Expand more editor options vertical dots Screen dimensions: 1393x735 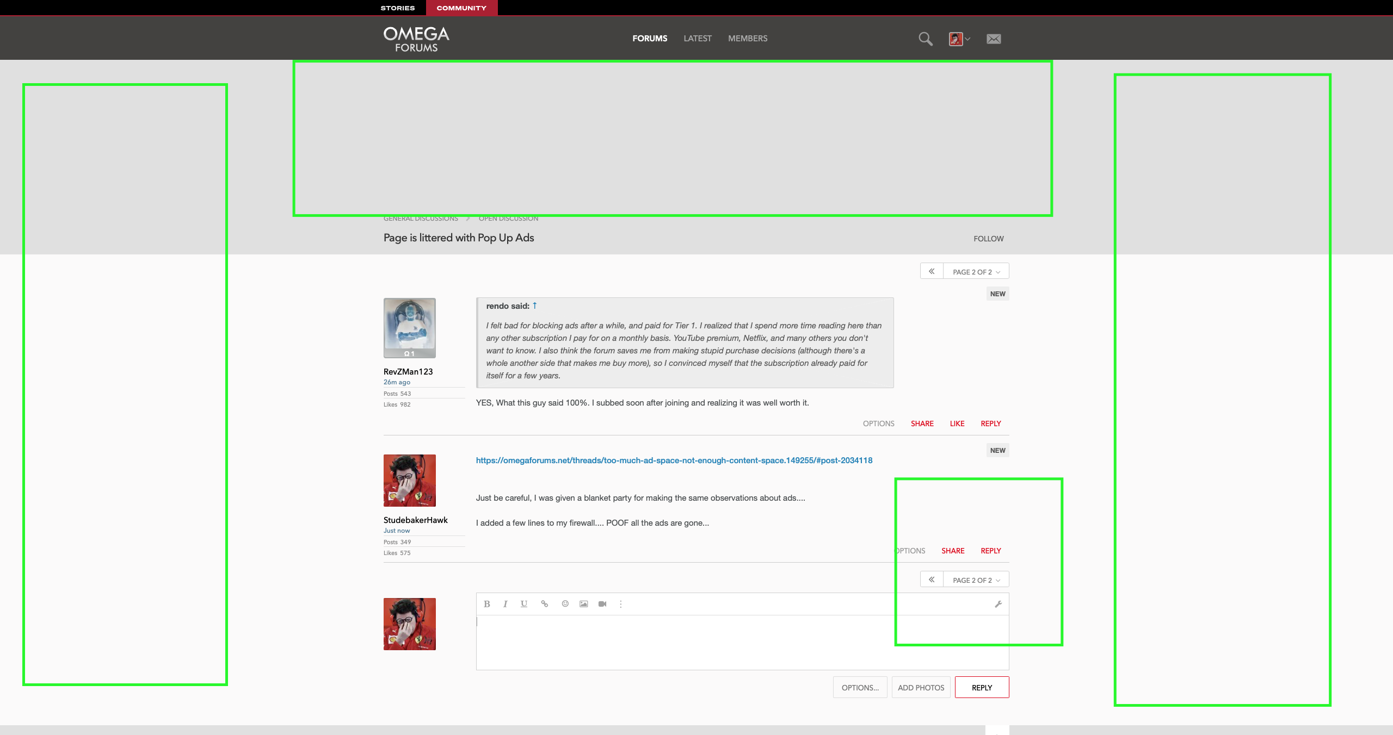click(621, 604)
